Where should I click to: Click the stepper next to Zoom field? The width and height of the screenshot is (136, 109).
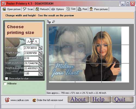(x=40, y=74)
